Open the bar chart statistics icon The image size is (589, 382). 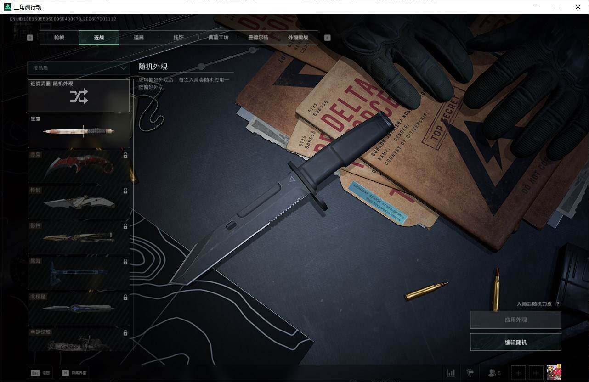click(451, 373)
